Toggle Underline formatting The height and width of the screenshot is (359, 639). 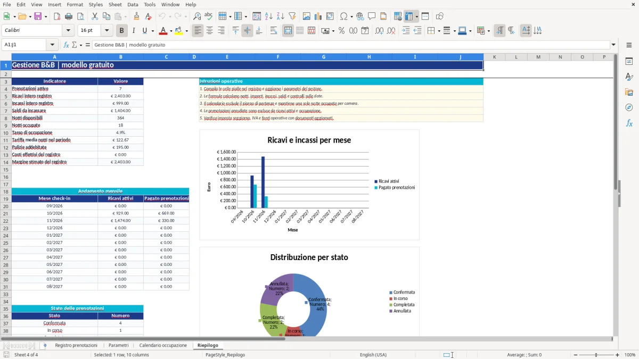(145, 30)
